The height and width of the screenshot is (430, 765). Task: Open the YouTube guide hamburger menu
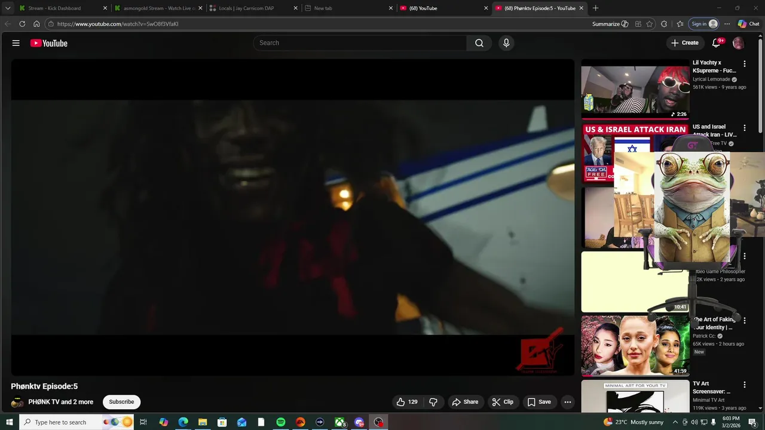coord(16,43)
